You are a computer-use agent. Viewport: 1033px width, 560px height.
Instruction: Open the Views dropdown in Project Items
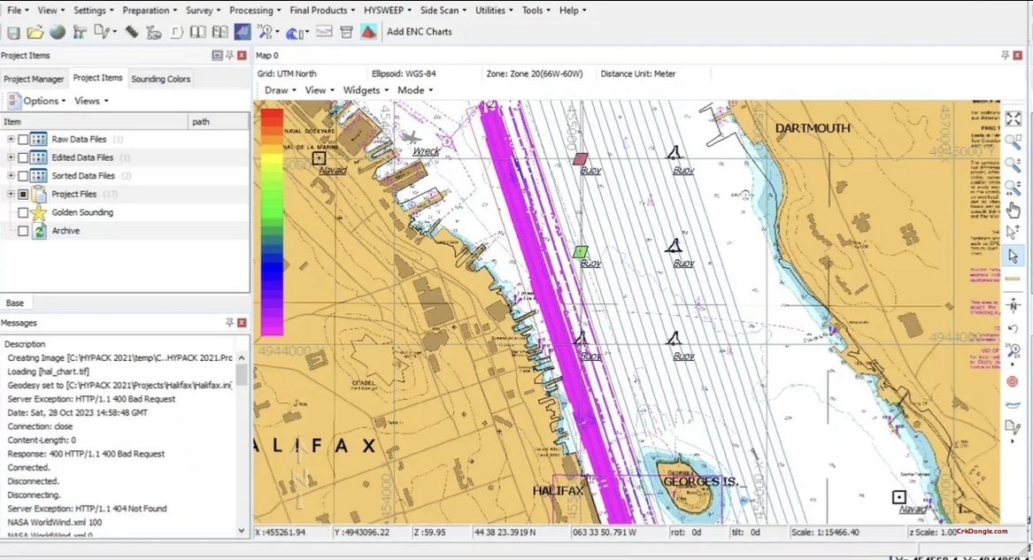pyautogui.click(x=91, y=101)
